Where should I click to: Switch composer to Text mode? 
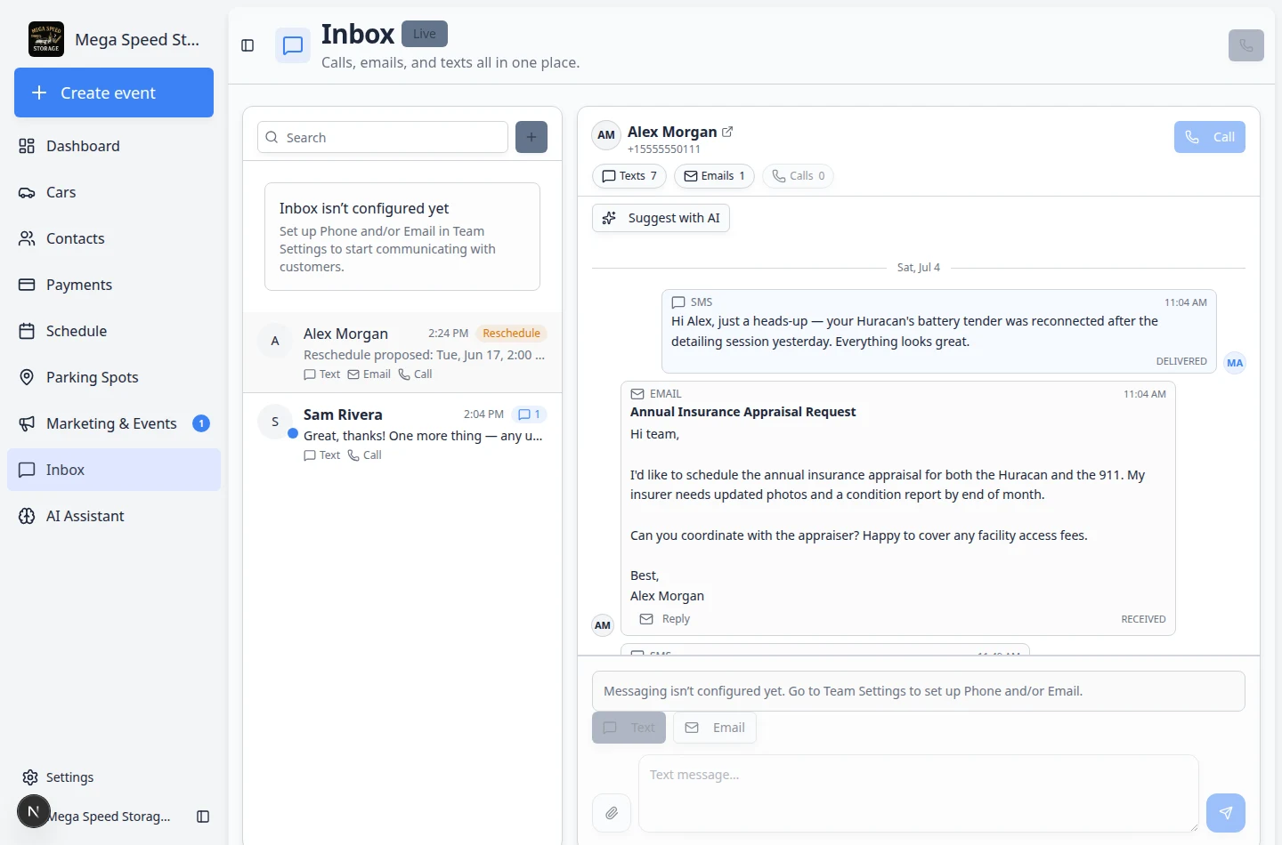click(629, 728)
